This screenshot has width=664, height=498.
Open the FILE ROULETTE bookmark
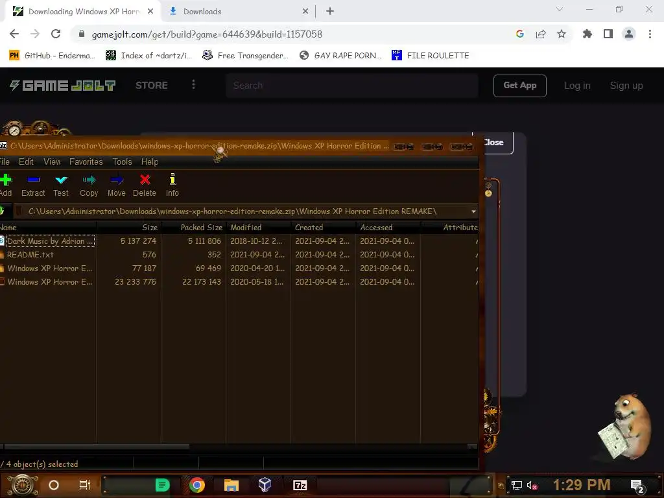pyautogui.click(x=431, y=56)
